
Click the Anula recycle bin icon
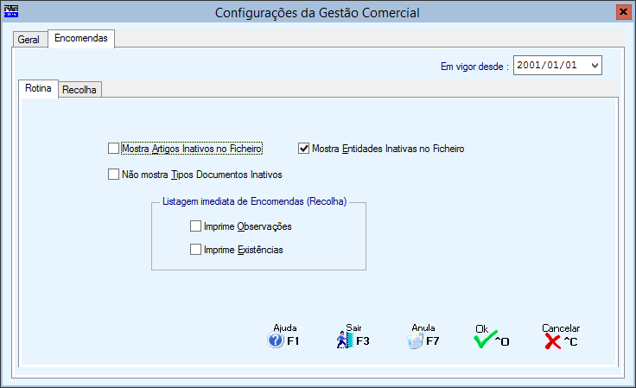pyautogui.click(x=416, y=340)
